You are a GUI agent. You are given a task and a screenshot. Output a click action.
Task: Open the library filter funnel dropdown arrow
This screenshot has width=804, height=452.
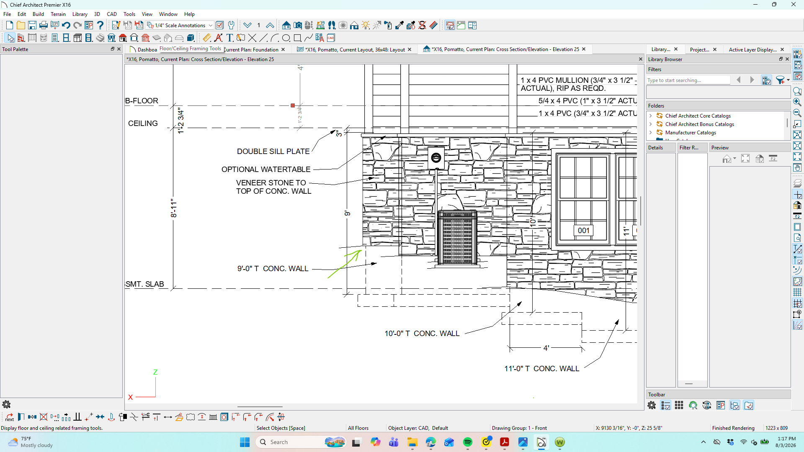[788, 80]
